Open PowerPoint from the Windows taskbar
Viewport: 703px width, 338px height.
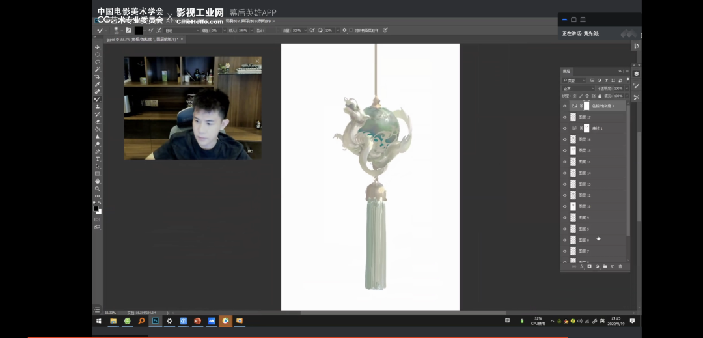pyautogui.click(x=197, y=321)
